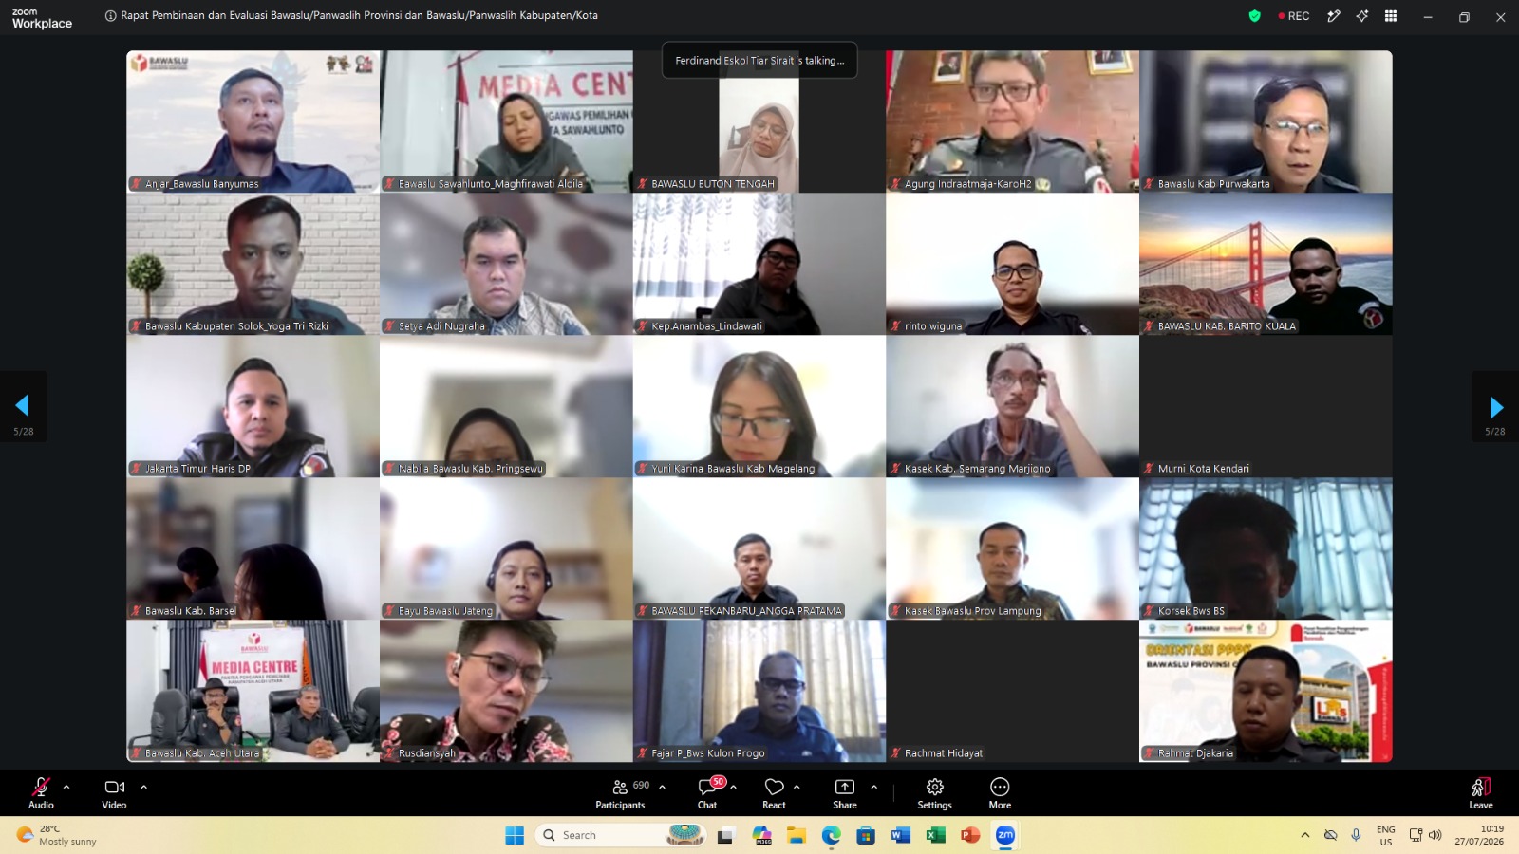The image size is (1519, 854).
Task: Click the encryption green shield icon
Action: (1254, 16)
